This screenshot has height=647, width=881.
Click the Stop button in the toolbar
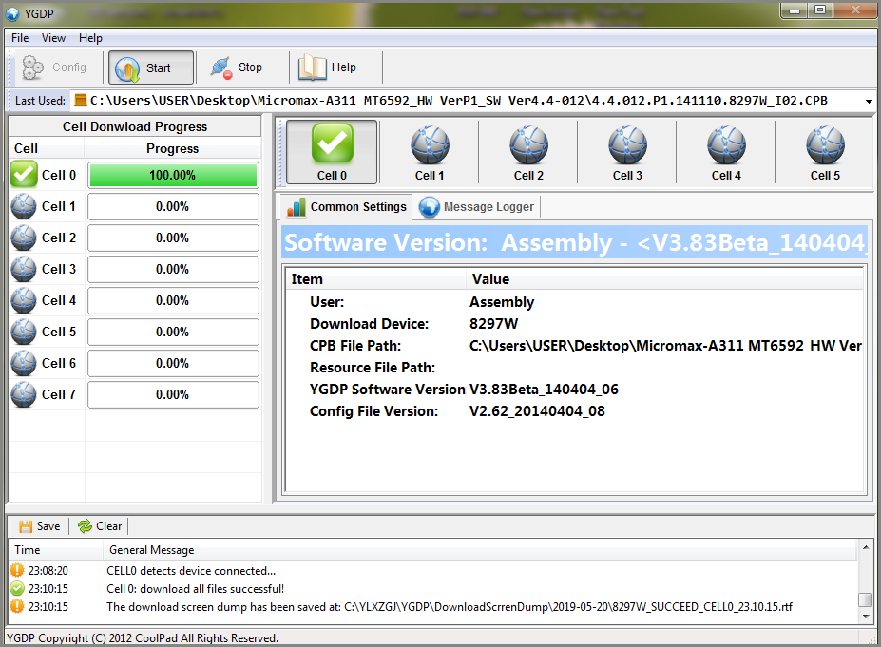(237, 67)
